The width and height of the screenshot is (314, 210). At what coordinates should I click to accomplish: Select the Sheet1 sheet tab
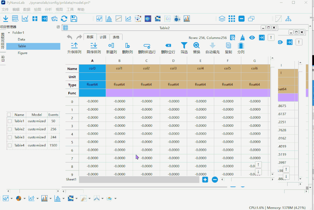(x=71, y=179)
